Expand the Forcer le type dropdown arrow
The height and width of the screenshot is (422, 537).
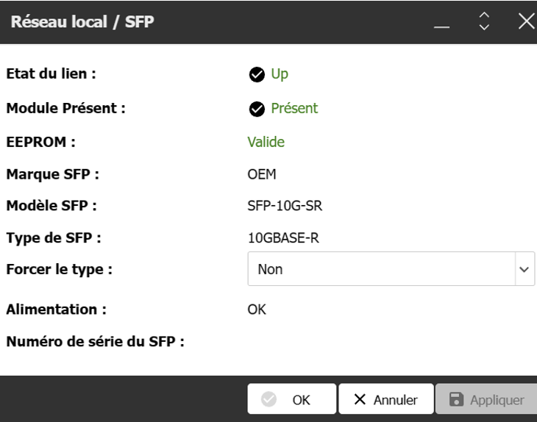[524, 269]
